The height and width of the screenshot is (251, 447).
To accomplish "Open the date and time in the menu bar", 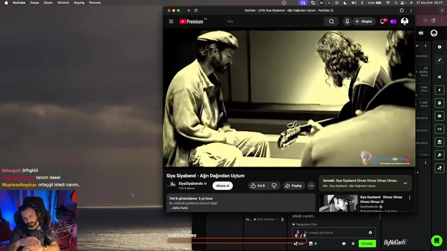I will coord(430,3).
